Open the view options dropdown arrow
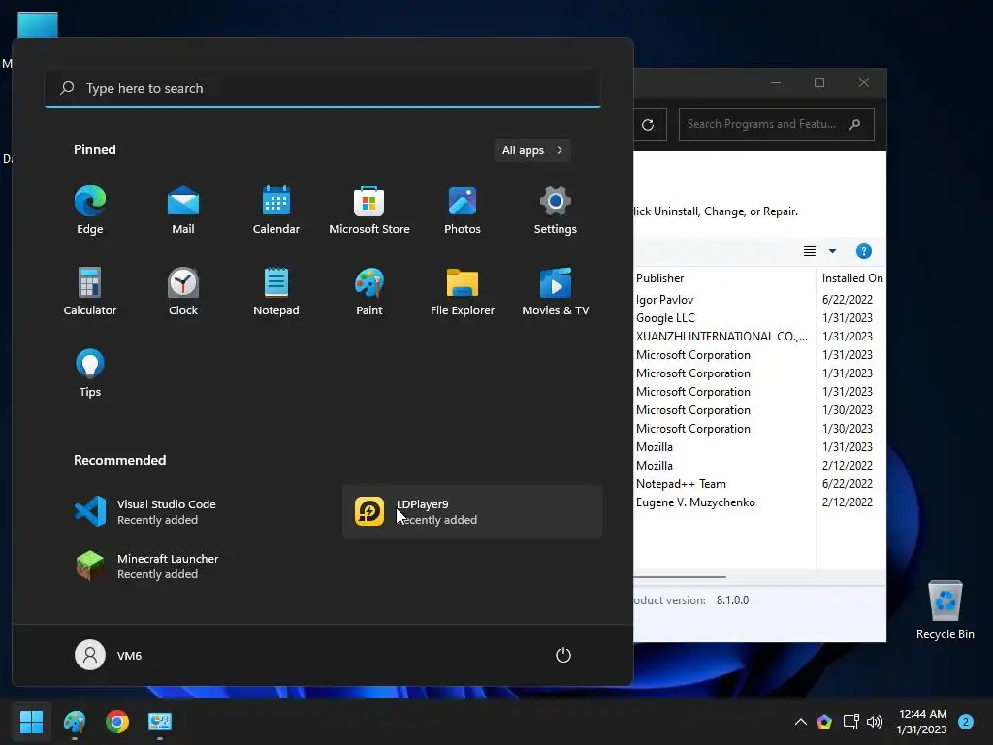This screenshot has height=745, width=993. click(832, 251)
